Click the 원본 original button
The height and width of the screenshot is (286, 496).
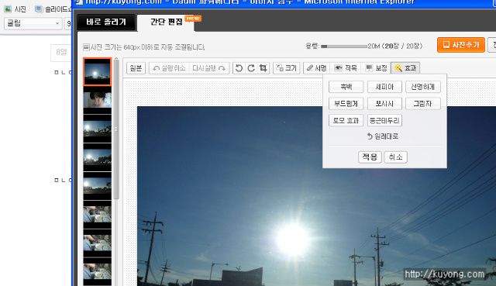pos(136,68)
